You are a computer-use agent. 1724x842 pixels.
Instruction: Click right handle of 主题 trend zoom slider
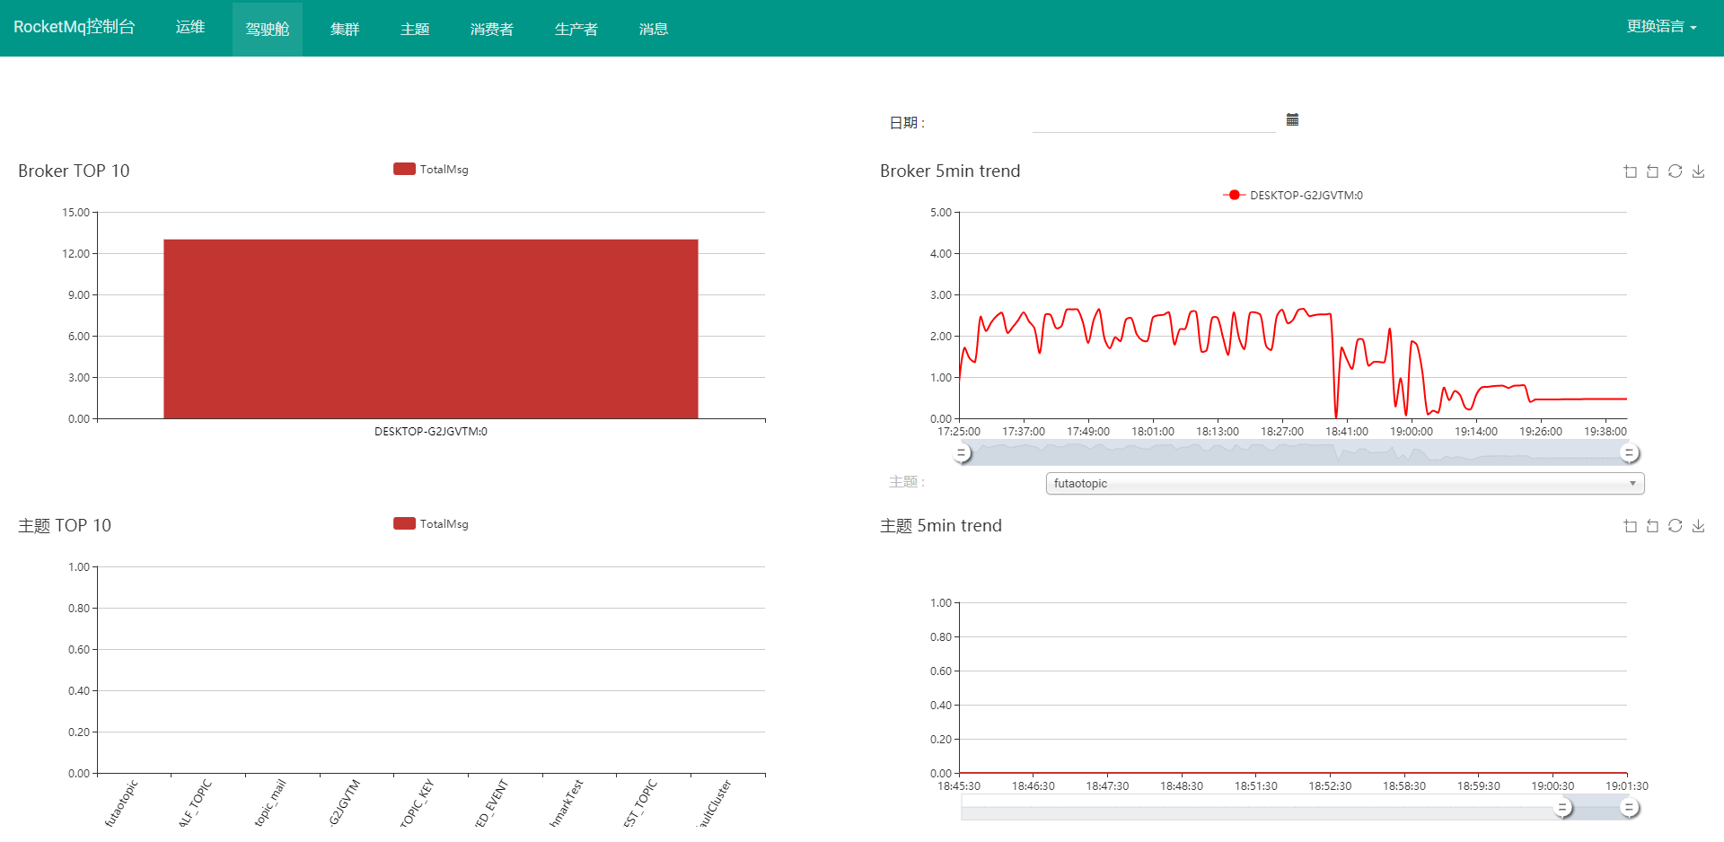click(x=1630, y=808)
